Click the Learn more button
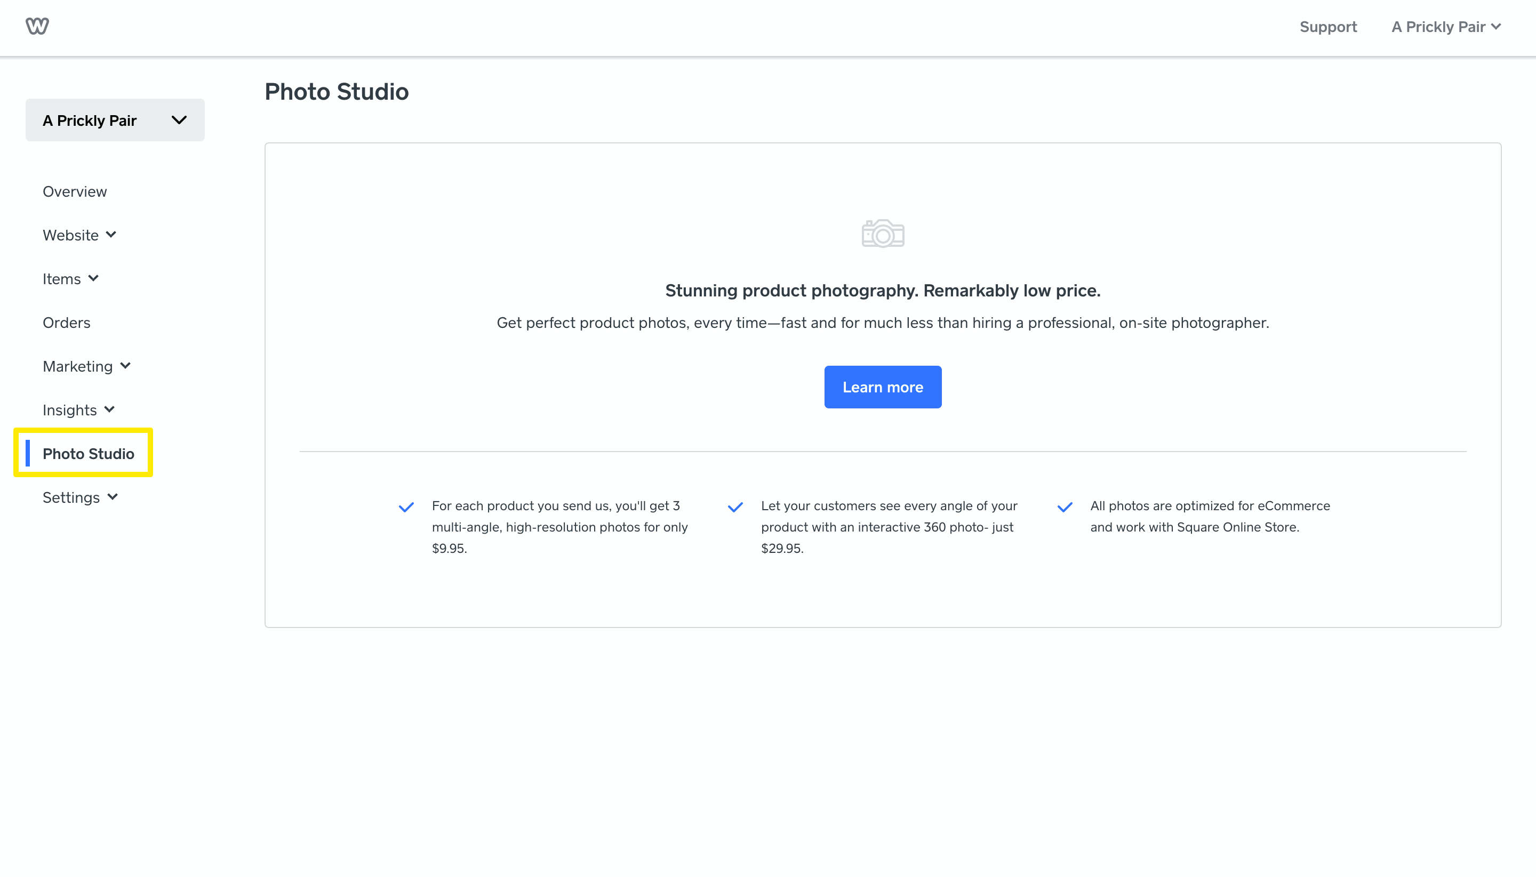Screen dimensions: 1536x877 883,387
